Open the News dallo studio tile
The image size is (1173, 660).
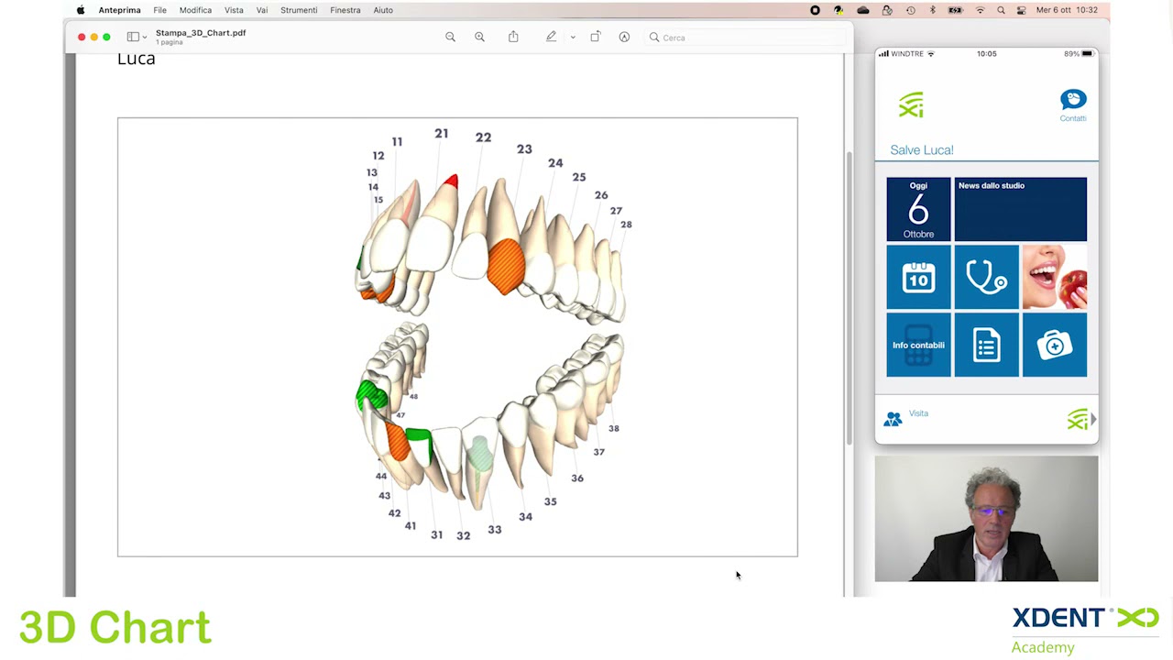click(x=1021, y=210)
